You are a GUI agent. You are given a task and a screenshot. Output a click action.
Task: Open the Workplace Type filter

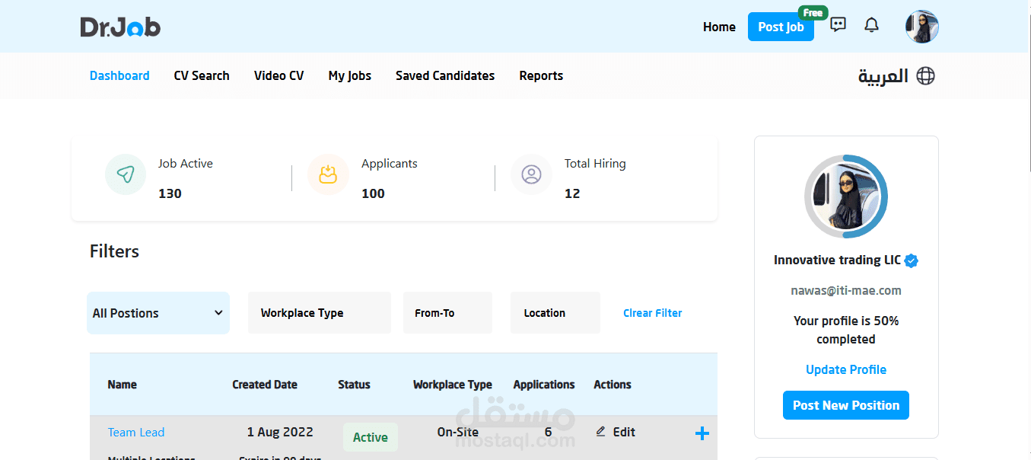pos(319,312)
